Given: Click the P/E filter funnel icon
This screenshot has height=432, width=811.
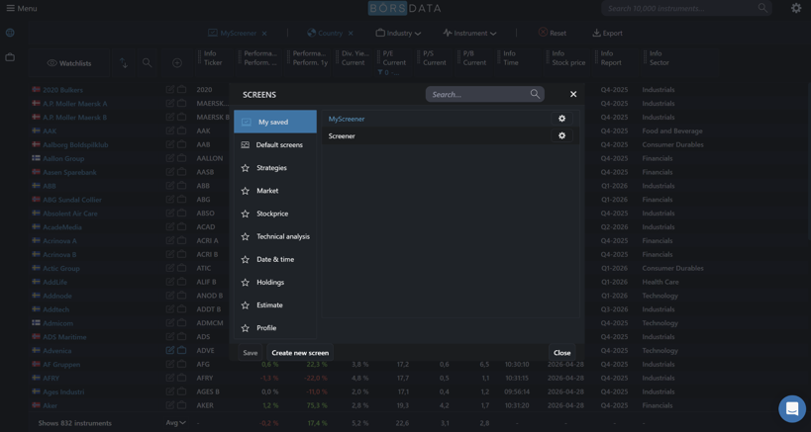Looking at the screenshot, I should pyautogui.click(x=380, y=72).
